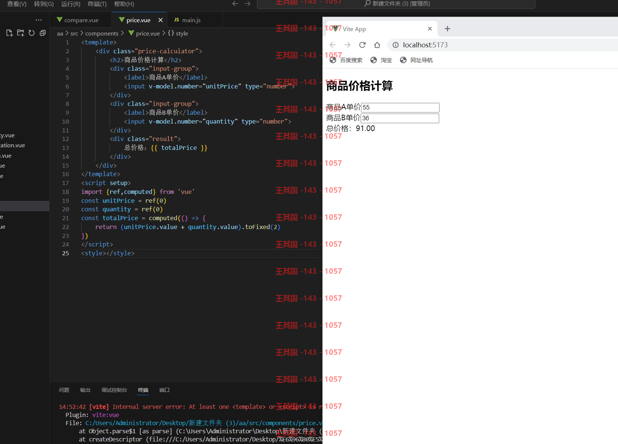Open the 运行(R) menu
Image resolution: width=618 pixels, height=444 pixels.
pos(71,4)
